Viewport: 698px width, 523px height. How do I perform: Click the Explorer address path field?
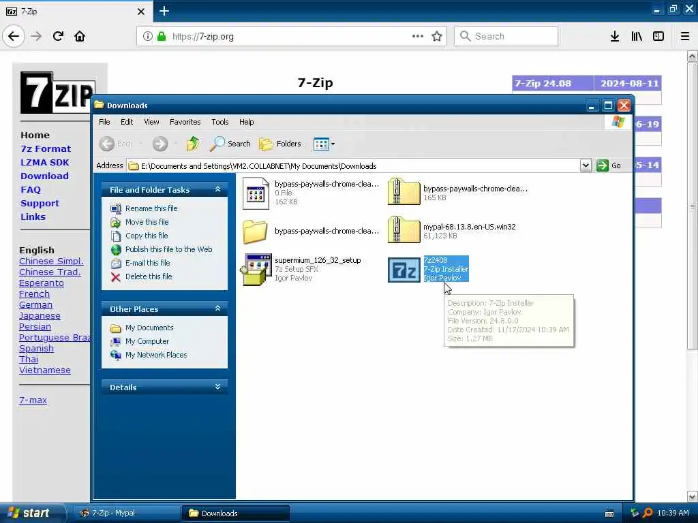point(354,166)
